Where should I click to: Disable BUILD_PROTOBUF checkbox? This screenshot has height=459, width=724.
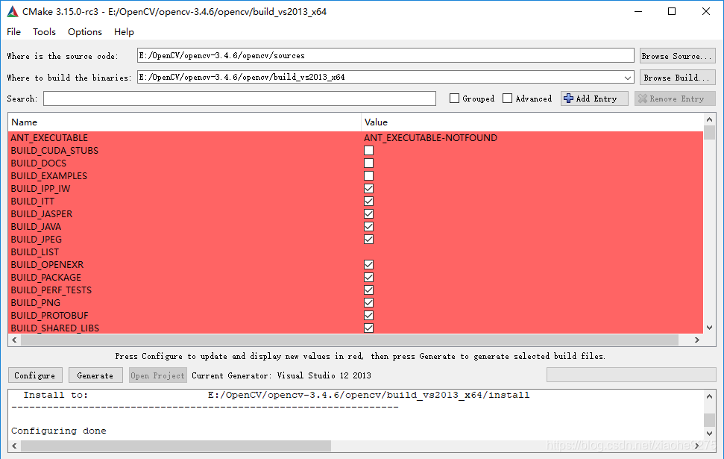click(368, 316)
